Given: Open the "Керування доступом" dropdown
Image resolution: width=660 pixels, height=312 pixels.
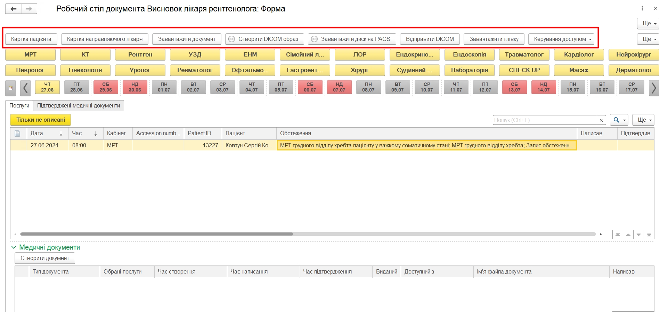Looking at the screenshot, I should (561, 39).
